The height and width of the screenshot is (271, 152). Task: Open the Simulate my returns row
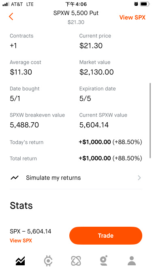point(76,178)
